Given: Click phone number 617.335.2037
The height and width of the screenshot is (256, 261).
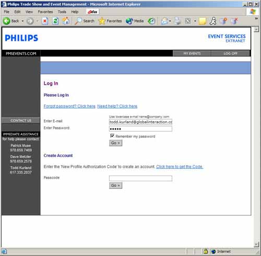Looking at the screenshot, I should pyautogui.click(x=21, y=172).
